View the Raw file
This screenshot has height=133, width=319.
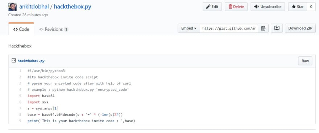305,61
